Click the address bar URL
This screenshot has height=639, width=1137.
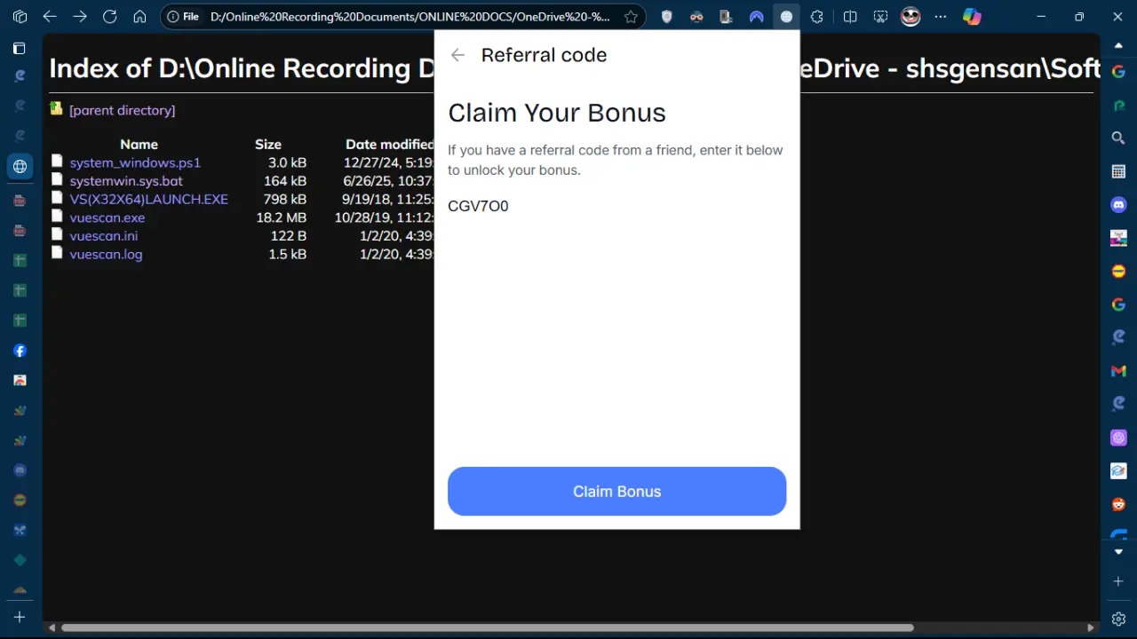point(409,17)
